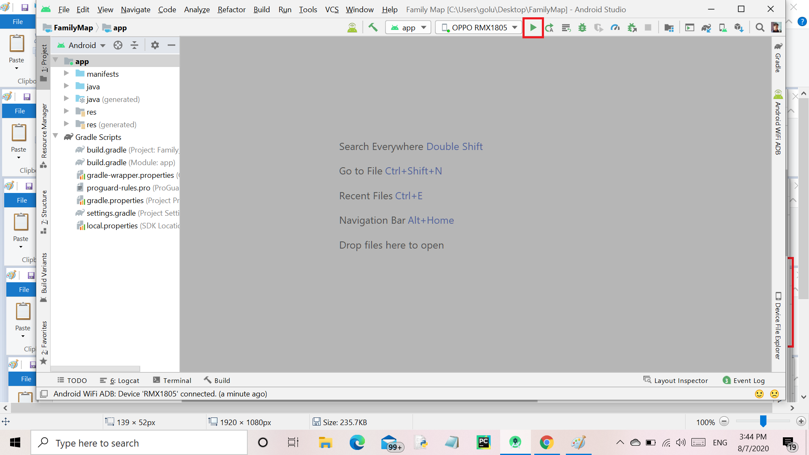Toggle the Device File Explorer panel
809x455 pixels.
(778, 326)
